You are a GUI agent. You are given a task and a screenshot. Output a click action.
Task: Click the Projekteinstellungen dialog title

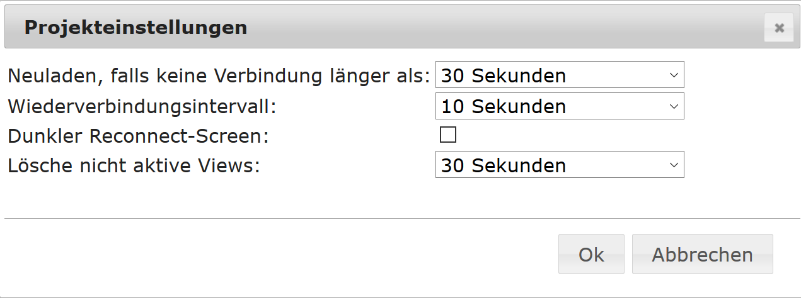[x=135, y=28]
